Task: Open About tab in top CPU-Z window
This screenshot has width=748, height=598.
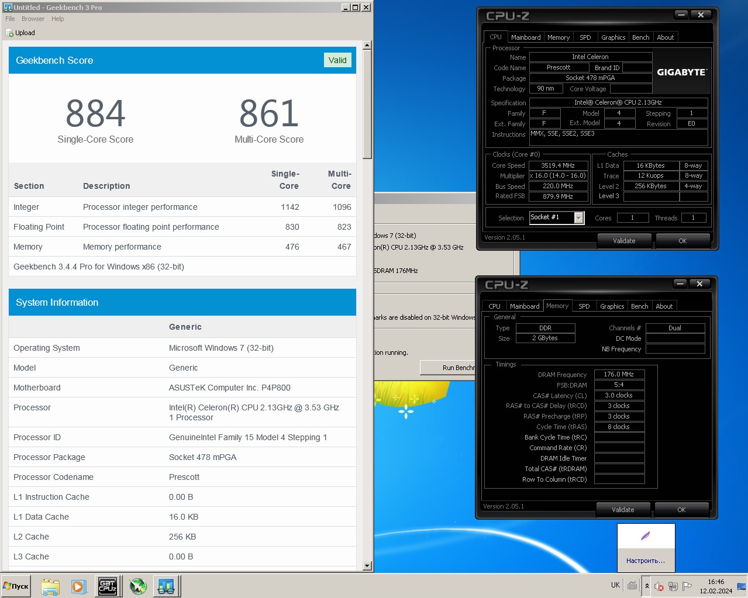Action: (666, 37)
